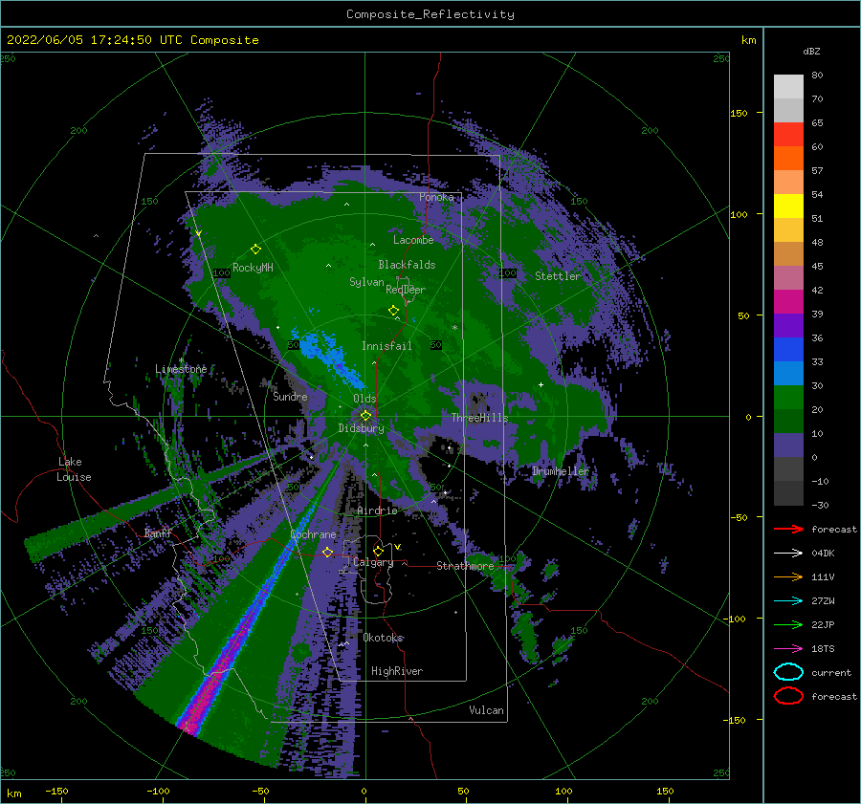Image resolution: width=861 pixels, height=804 pixels.
Task: Click the Airdrie label
Action: 377,511
